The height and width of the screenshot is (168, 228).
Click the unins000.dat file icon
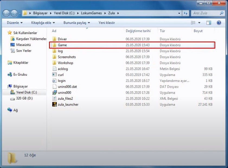click(54, 87)
